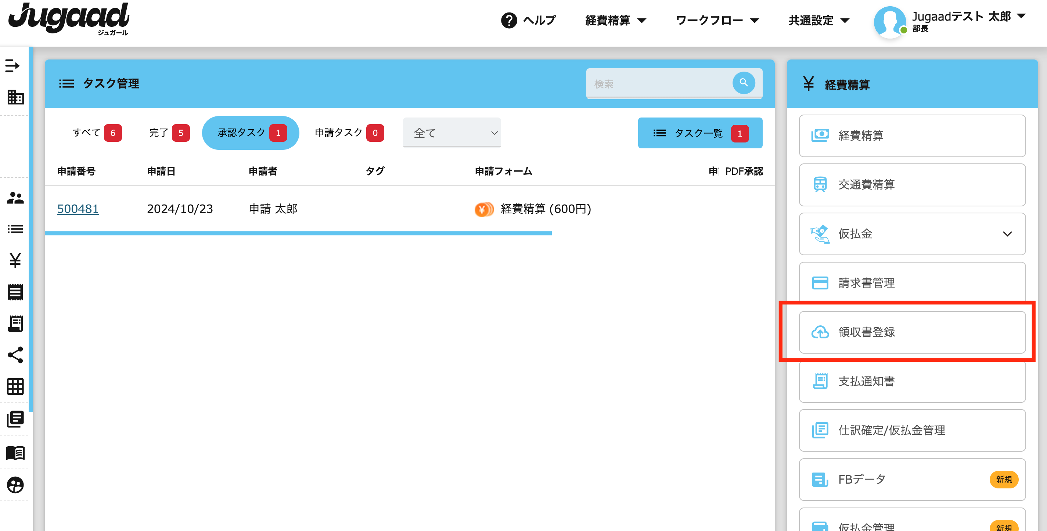
Task: Click the user avatar picture
Action: tap(890, 22)
